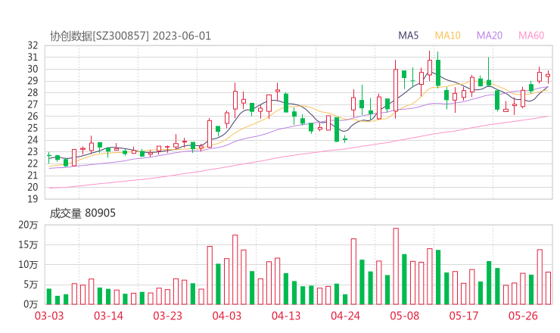This screenshot has width=560, height=333.
Task: Click the last red volume bar on the right
Action: 548,288
